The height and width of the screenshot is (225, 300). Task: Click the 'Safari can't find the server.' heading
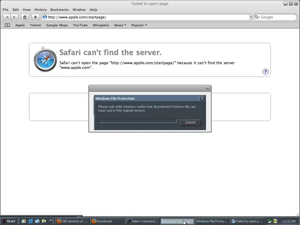click(x=110, y=52)
